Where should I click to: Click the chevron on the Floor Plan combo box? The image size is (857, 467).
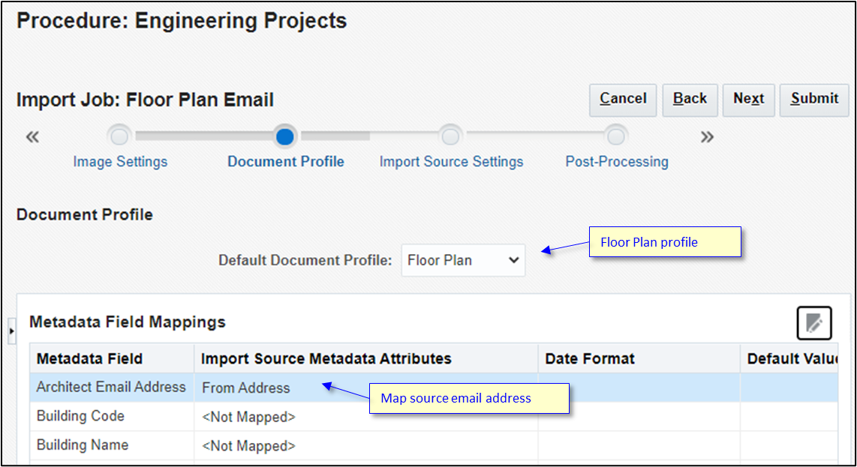513,260
